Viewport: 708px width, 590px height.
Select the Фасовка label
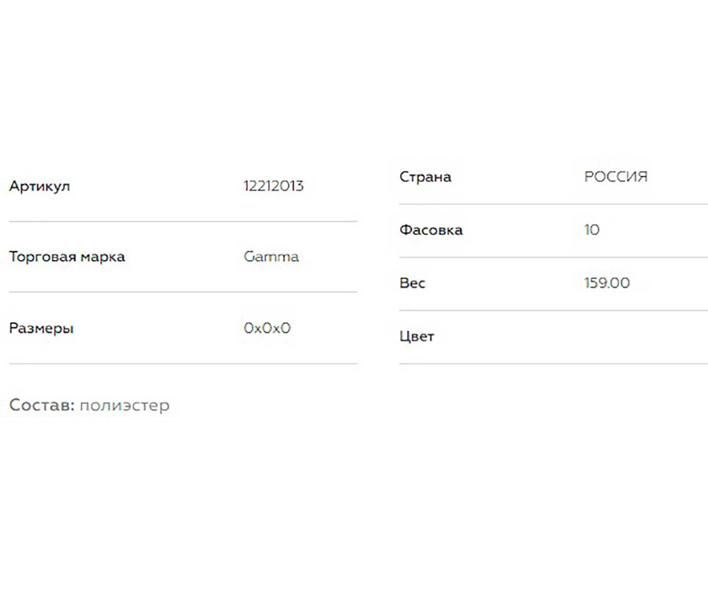pyautogui.click(x=431, y=230)
